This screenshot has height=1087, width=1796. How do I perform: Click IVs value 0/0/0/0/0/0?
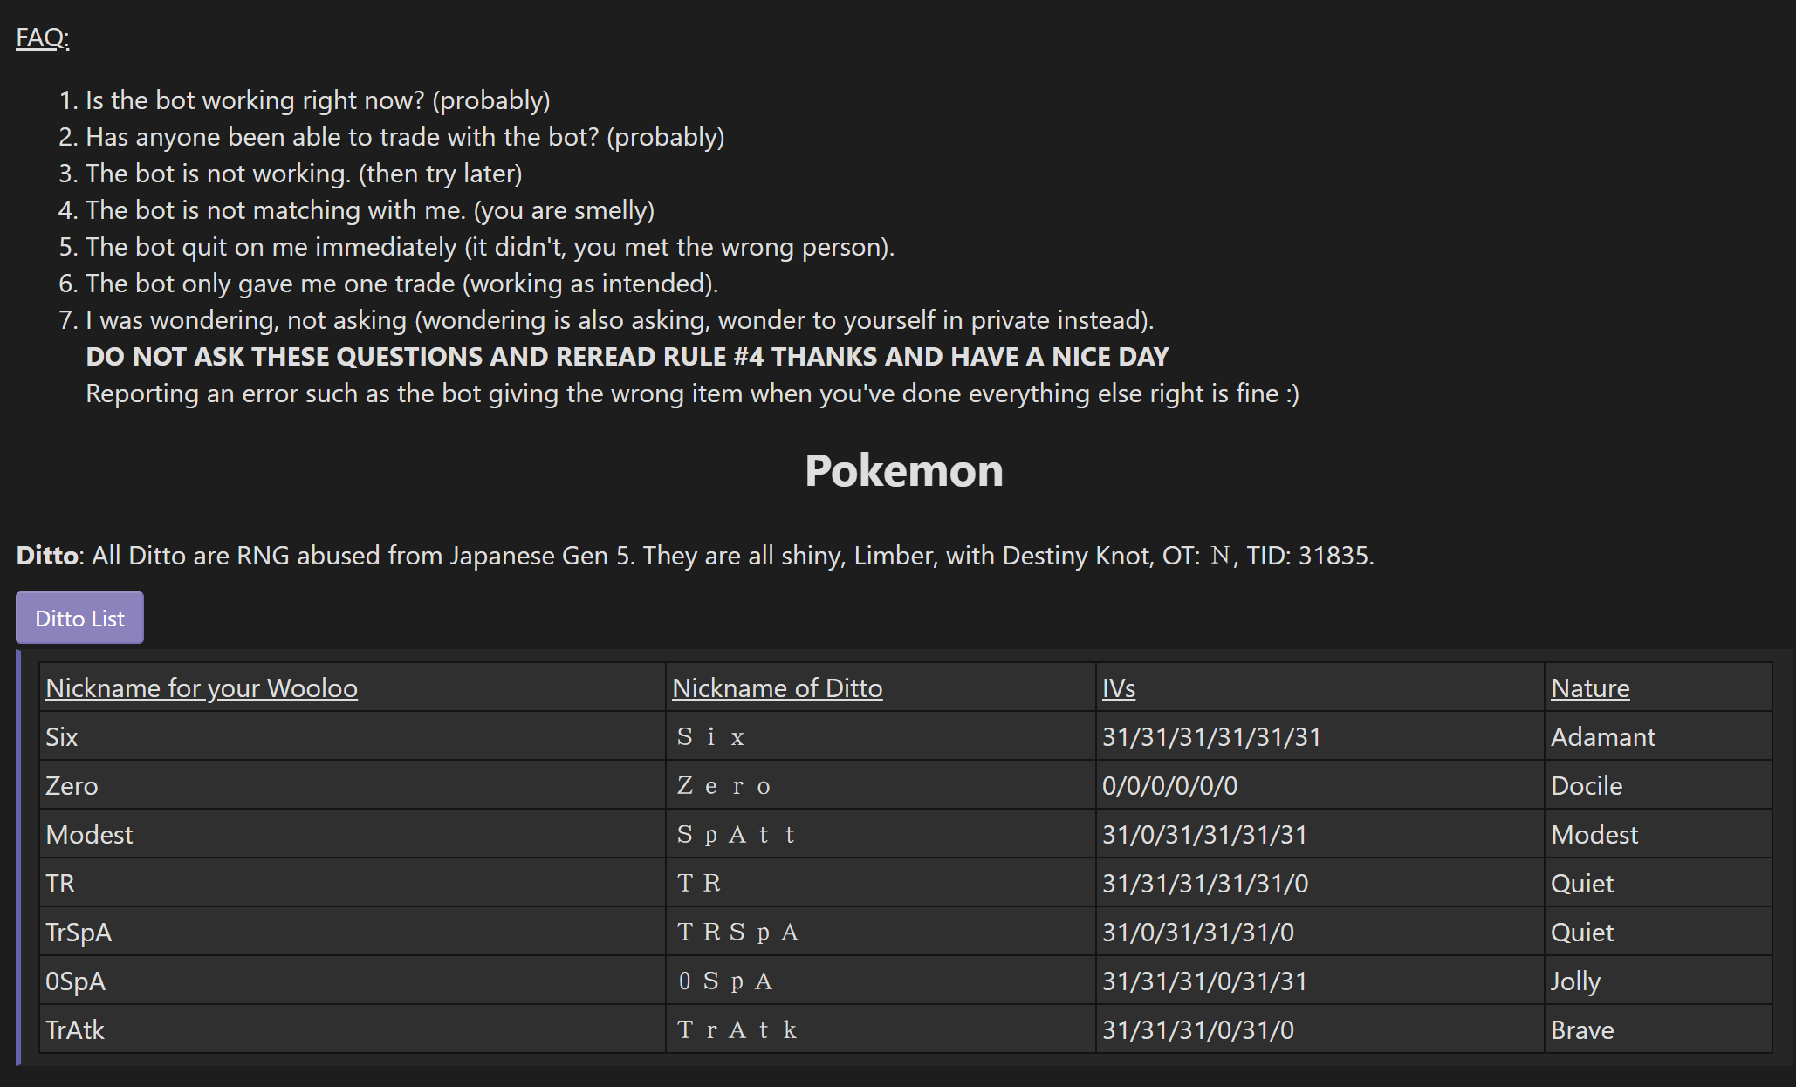click(1169, 786)
